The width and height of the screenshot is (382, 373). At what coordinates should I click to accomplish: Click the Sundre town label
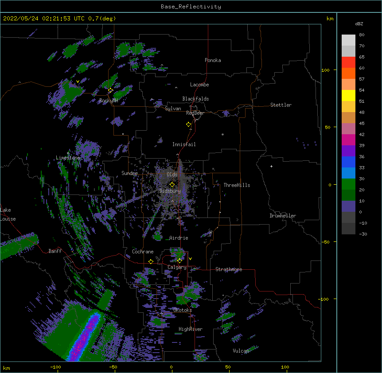129,173
